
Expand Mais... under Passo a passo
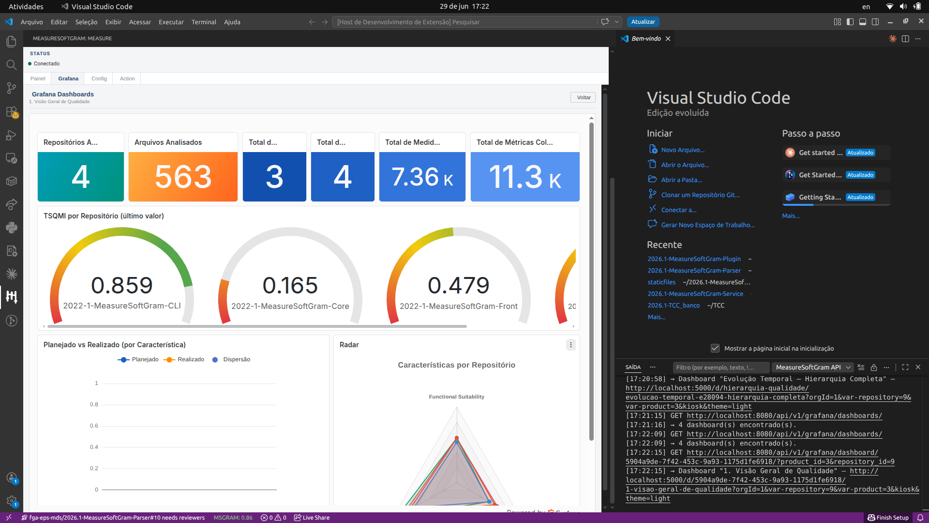791,216
